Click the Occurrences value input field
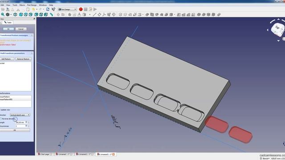Screen dimensions: 285x160 pos(21,126)
